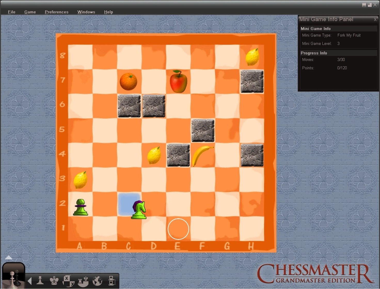The image size is (380, 289).
Task: Close the Mini Game Info Panel
Action: (375, 19)
